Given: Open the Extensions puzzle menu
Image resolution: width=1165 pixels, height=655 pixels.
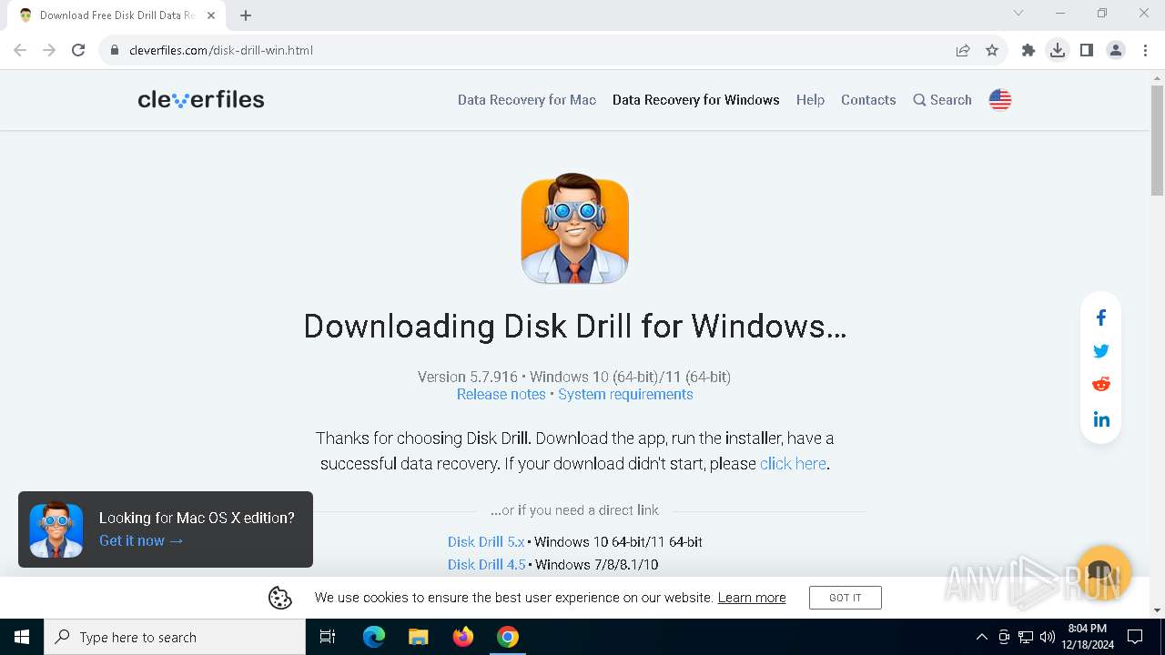Looking at the screenshot, I should [x=1028, y=50].
